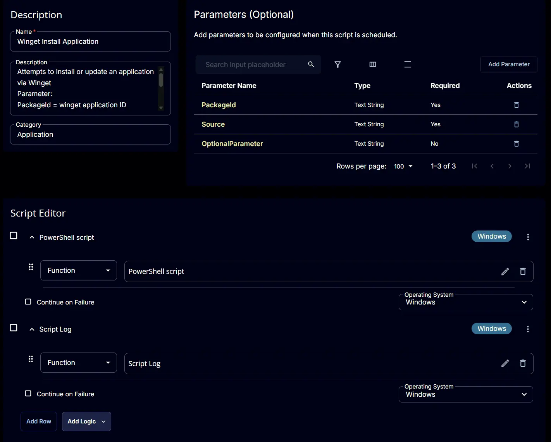Image resolution: width=551 pixels, height=442 pixels.
Task: Open the parameter filter icon
Action: click(x=337, y=64)
